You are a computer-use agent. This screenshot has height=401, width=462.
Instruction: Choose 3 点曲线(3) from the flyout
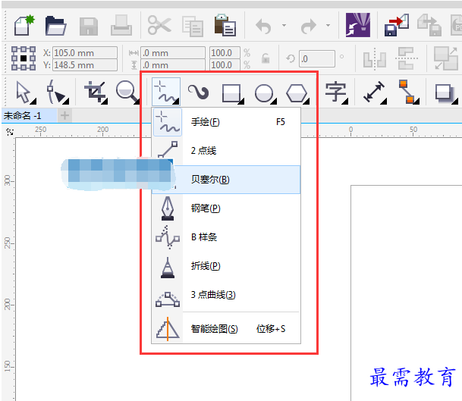click(x=226, y=295)
